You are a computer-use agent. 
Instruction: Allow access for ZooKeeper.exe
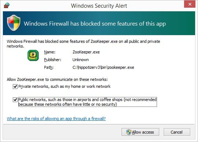140,132
